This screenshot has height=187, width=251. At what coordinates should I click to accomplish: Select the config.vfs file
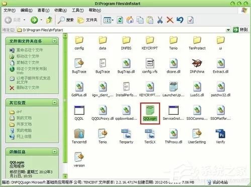(x=150, y=66)
